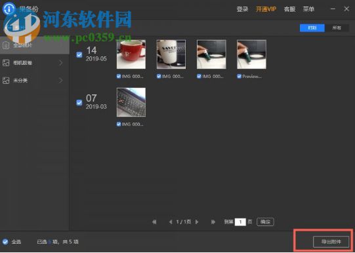The height and width of the screenshot is (253, 355).
Task: Uncheck the 14 2019-05 date group
Action: point(79,54)
